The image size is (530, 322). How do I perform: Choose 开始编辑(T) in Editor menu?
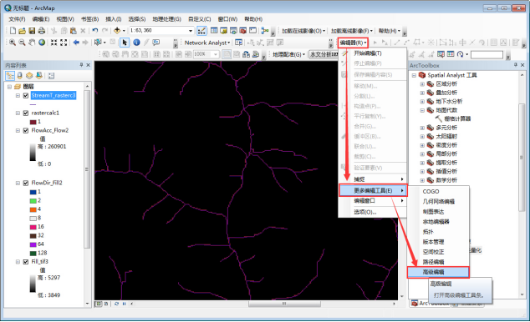(x=372, y=53)
